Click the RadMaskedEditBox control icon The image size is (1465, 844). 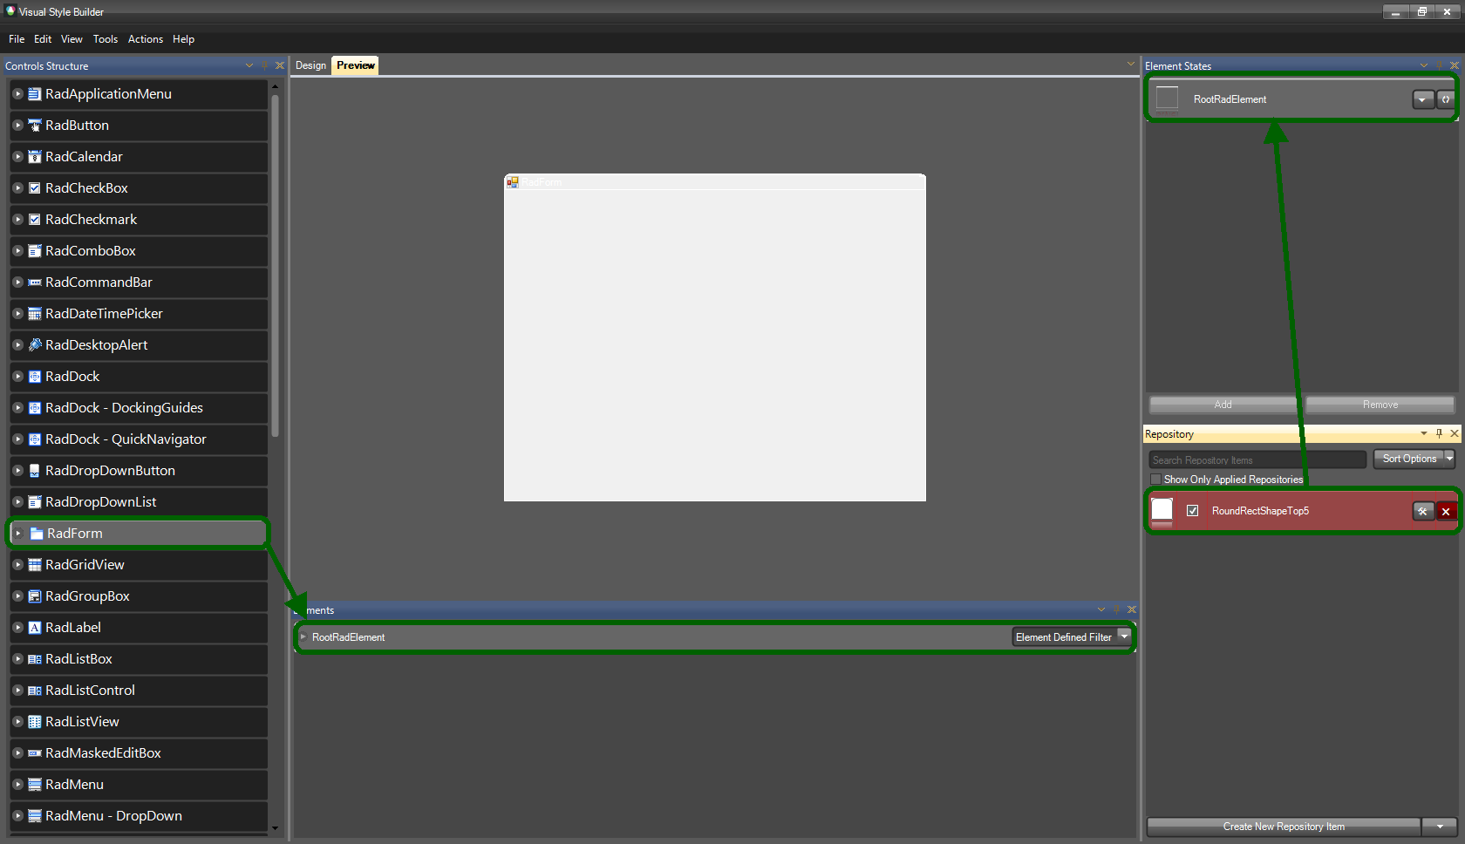(x=35, y=753)
